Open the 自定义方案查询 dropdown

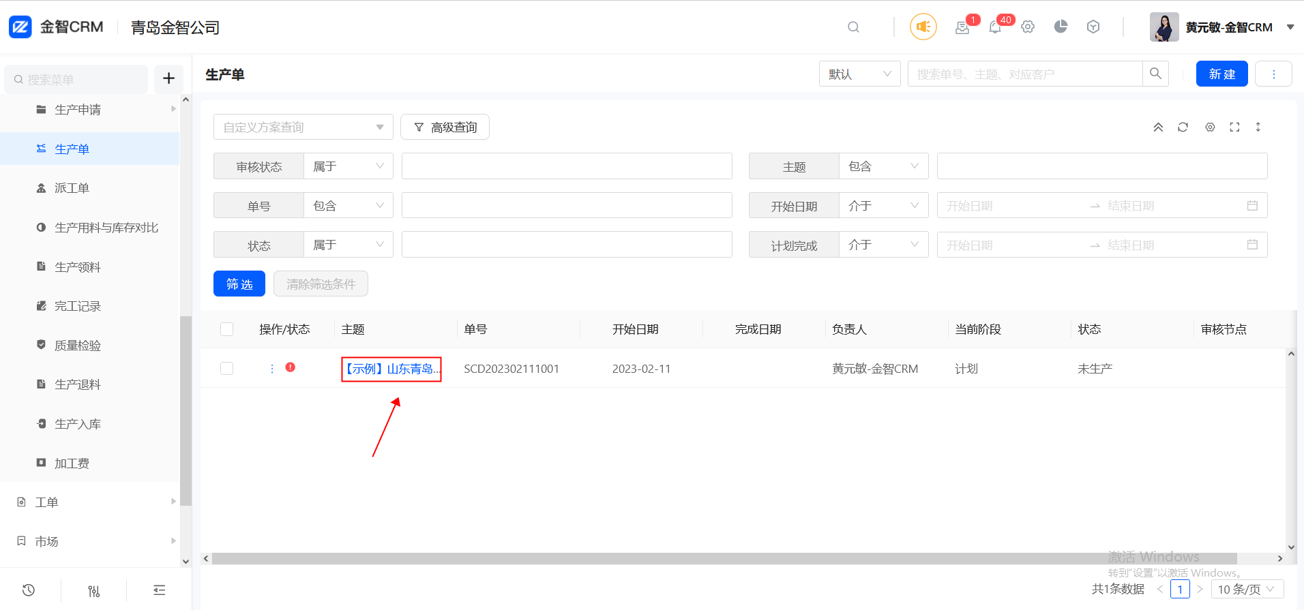pos(303,127)
